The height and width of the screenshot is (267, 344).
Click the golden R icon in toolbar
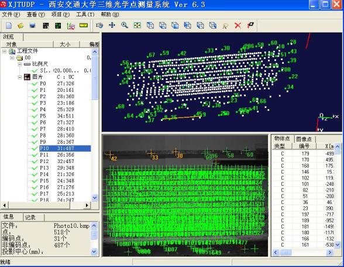225,26
